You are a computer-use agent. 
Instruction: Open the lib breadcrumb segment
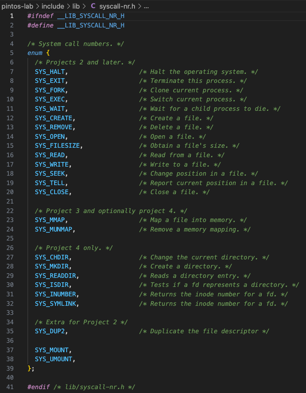click(76, 6)
